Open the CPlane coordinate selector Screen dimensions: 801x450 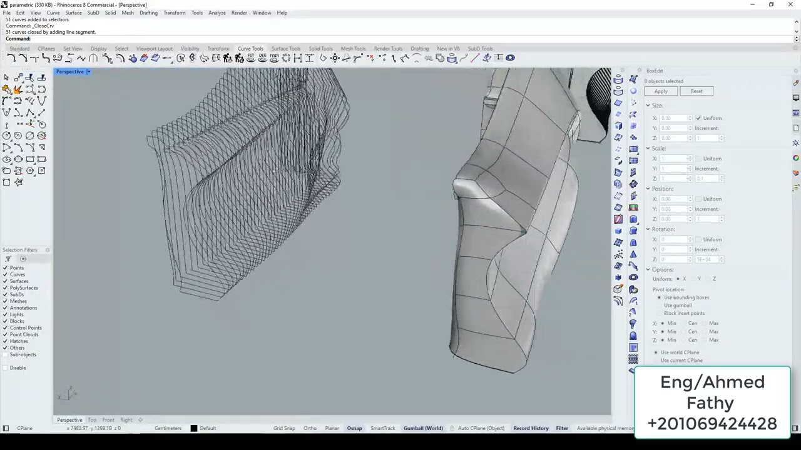[x=24, y=428]
